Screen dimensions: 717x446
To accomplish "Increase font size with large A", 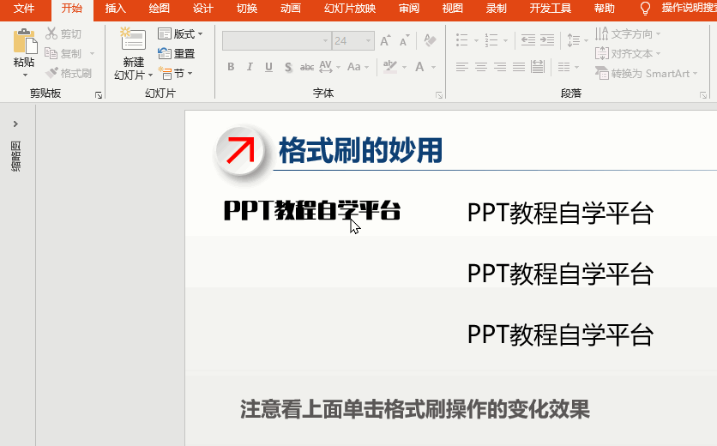I will (385, 40).
